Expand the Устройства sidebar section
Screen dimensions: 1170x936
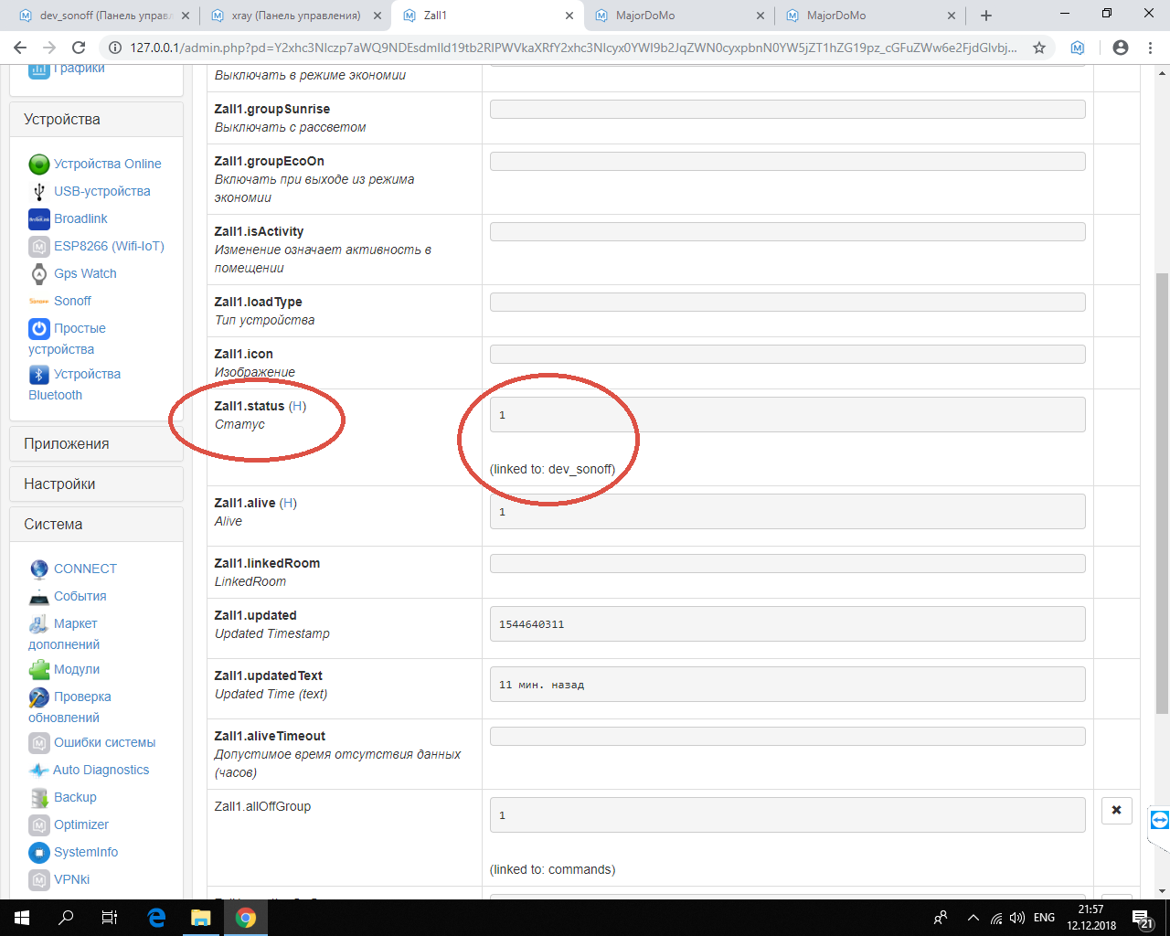96,120
